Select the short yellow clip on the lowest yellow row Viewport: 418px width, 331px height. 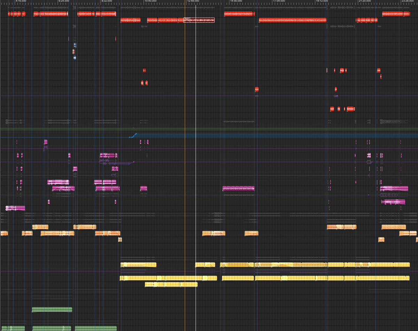point(171,285)
